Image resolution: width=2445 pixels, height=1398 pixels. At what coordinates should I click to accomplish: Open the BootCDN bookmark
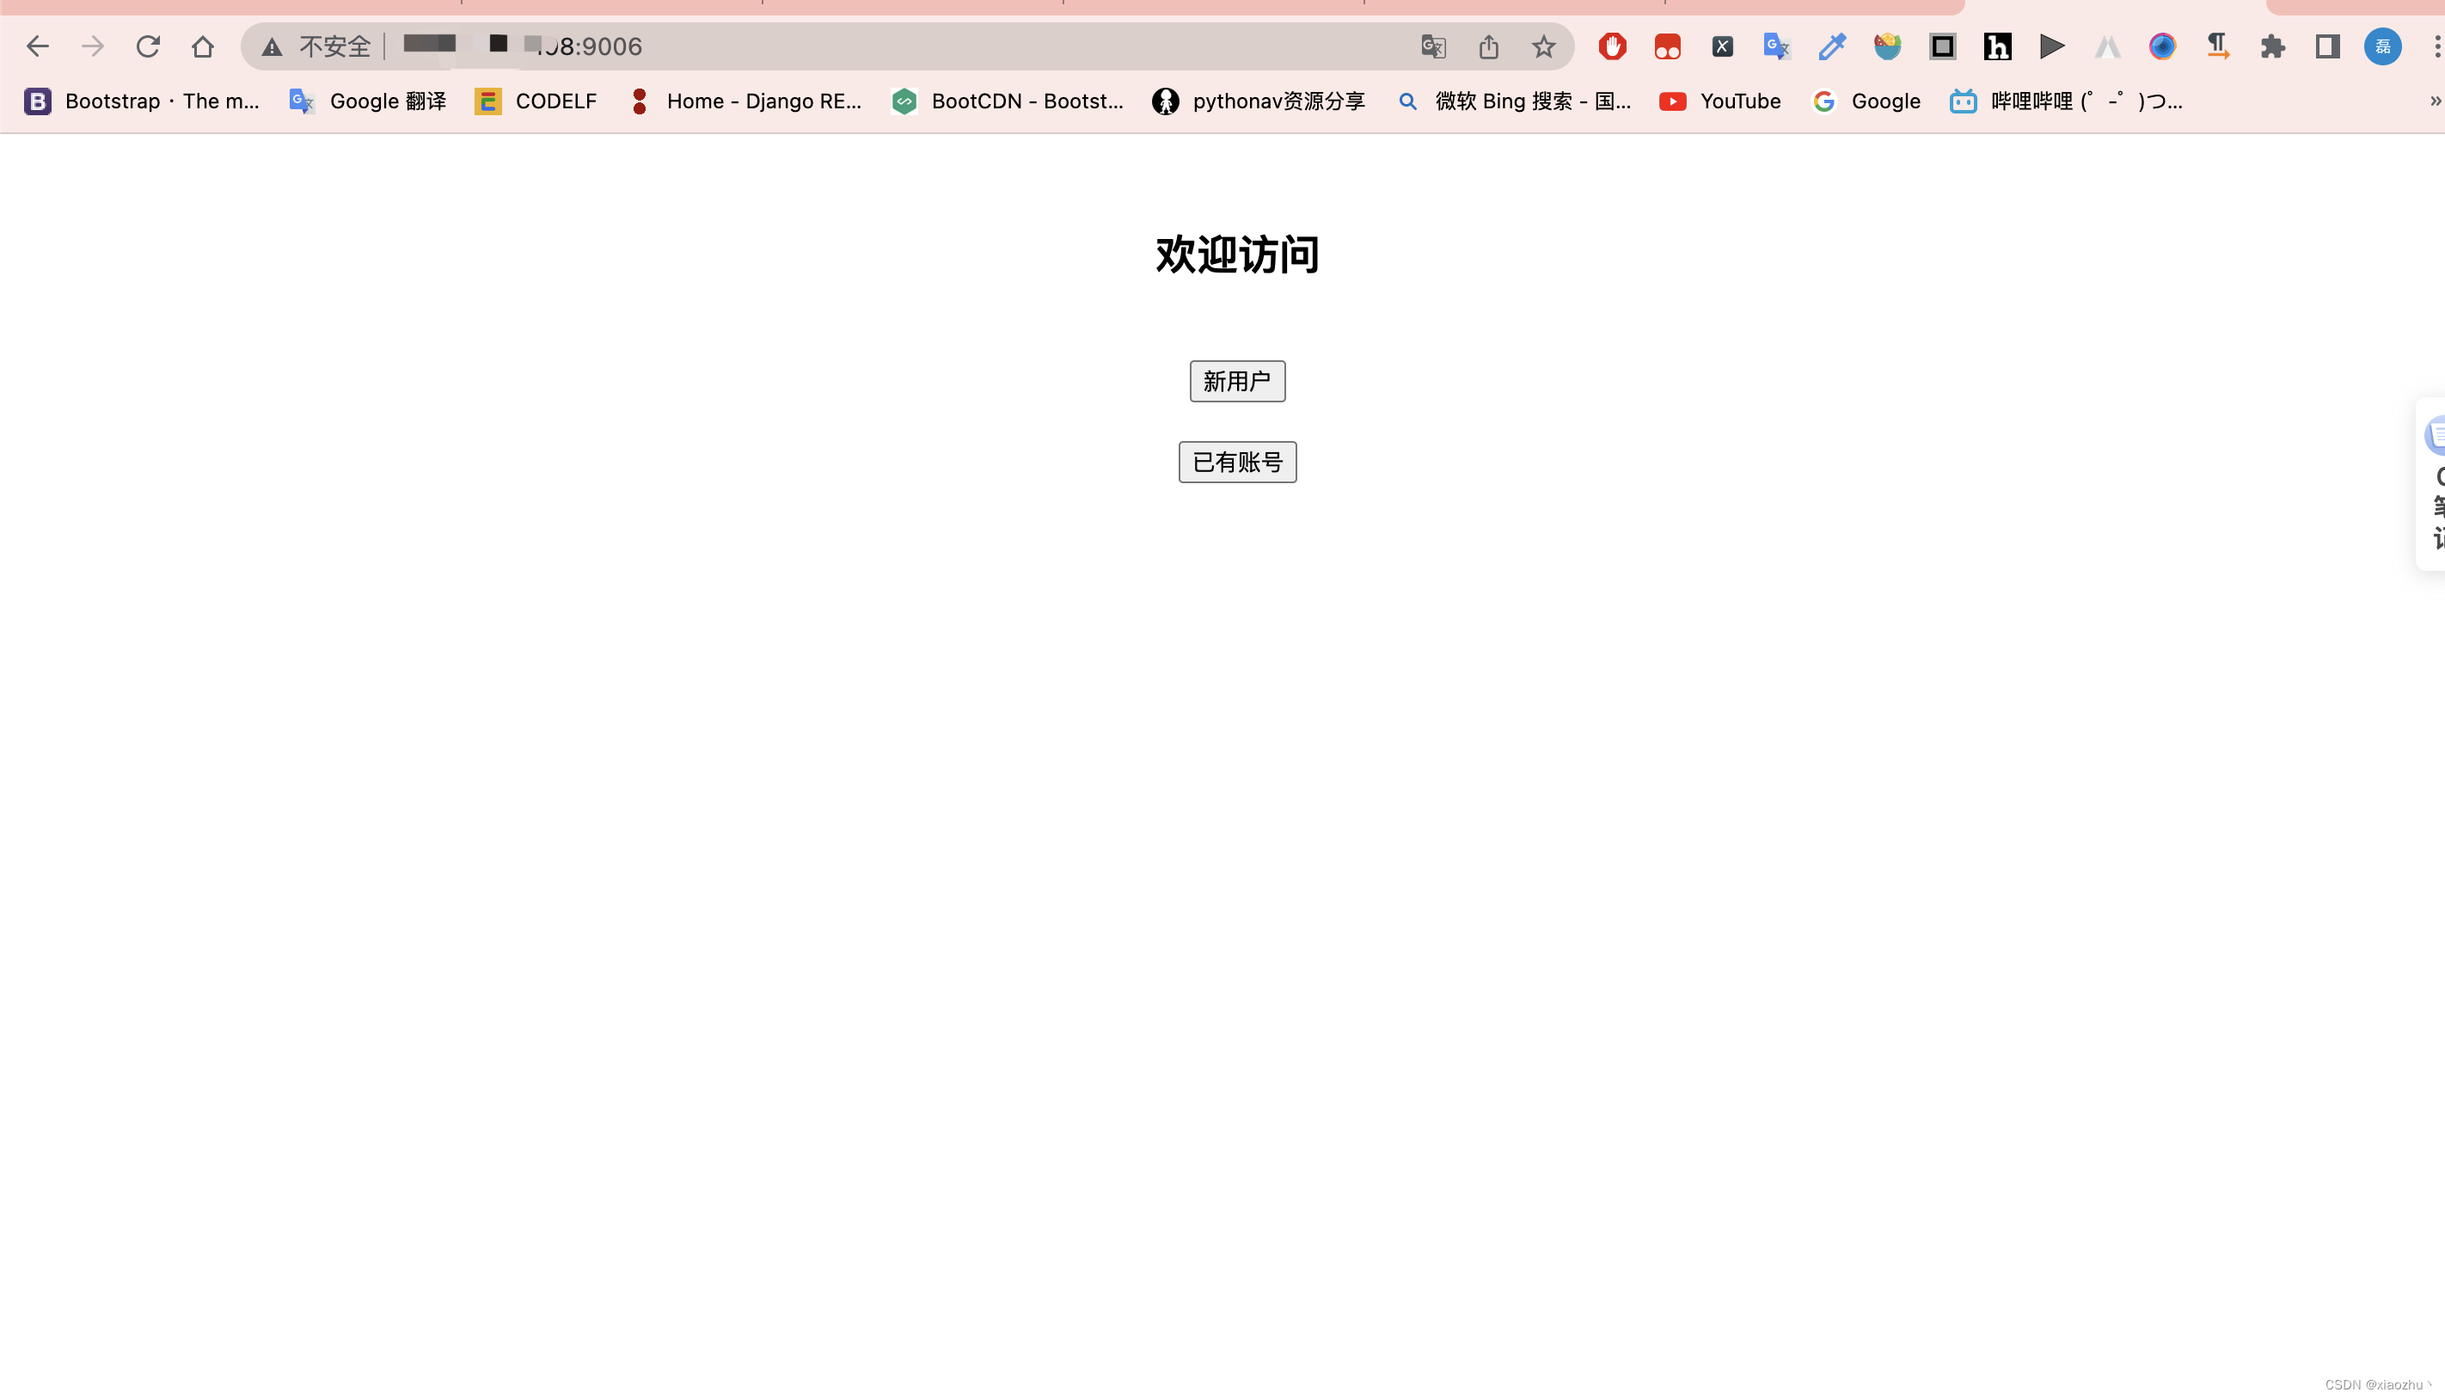click(x=1008, y=101)
